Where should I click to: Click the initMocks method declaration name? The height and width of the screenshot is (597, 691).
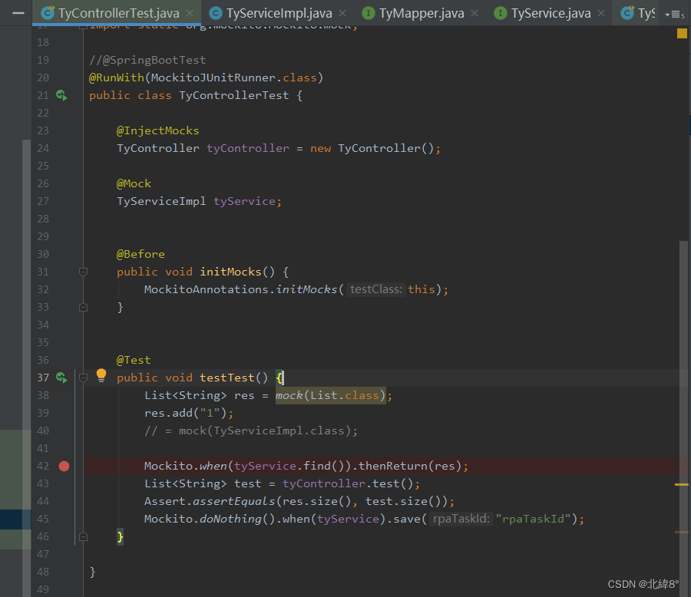(230, 272)
